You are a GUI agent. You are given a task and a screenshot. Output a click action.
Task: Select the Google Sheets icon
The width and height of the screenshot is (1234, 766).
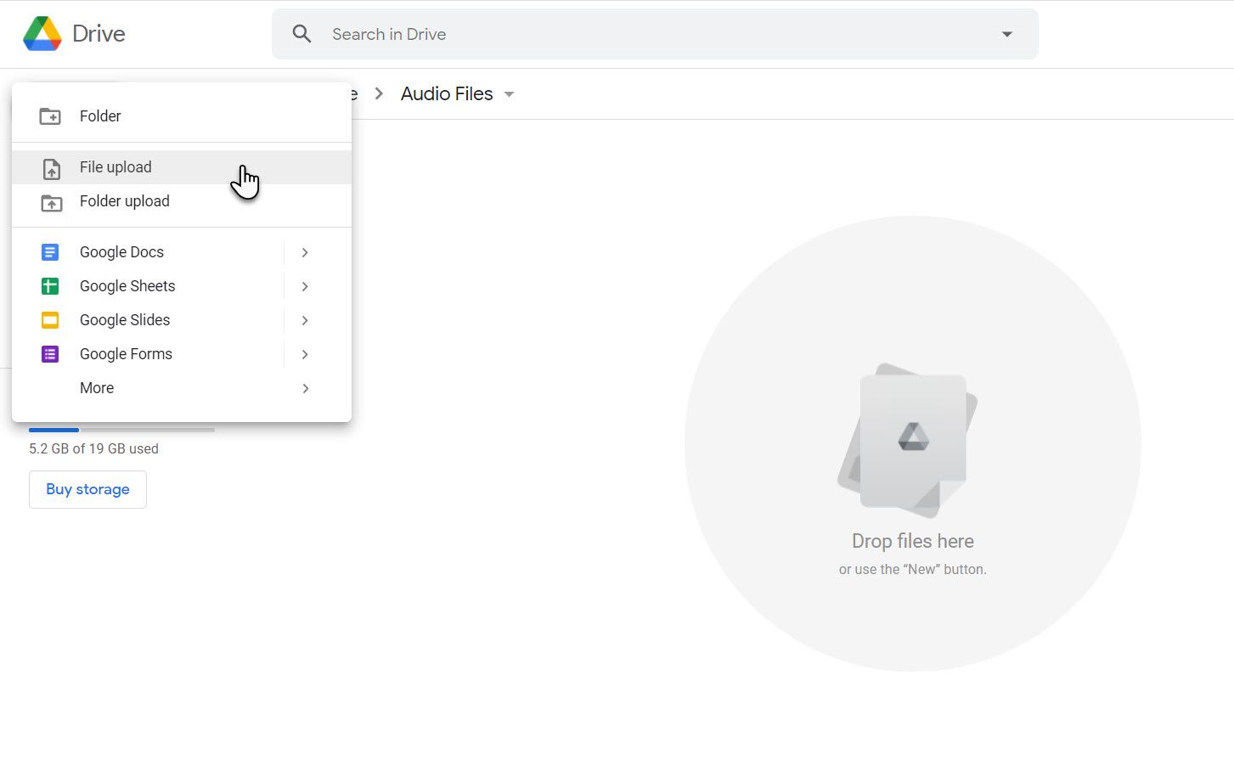pyautogui.click(x=49, y=285)
